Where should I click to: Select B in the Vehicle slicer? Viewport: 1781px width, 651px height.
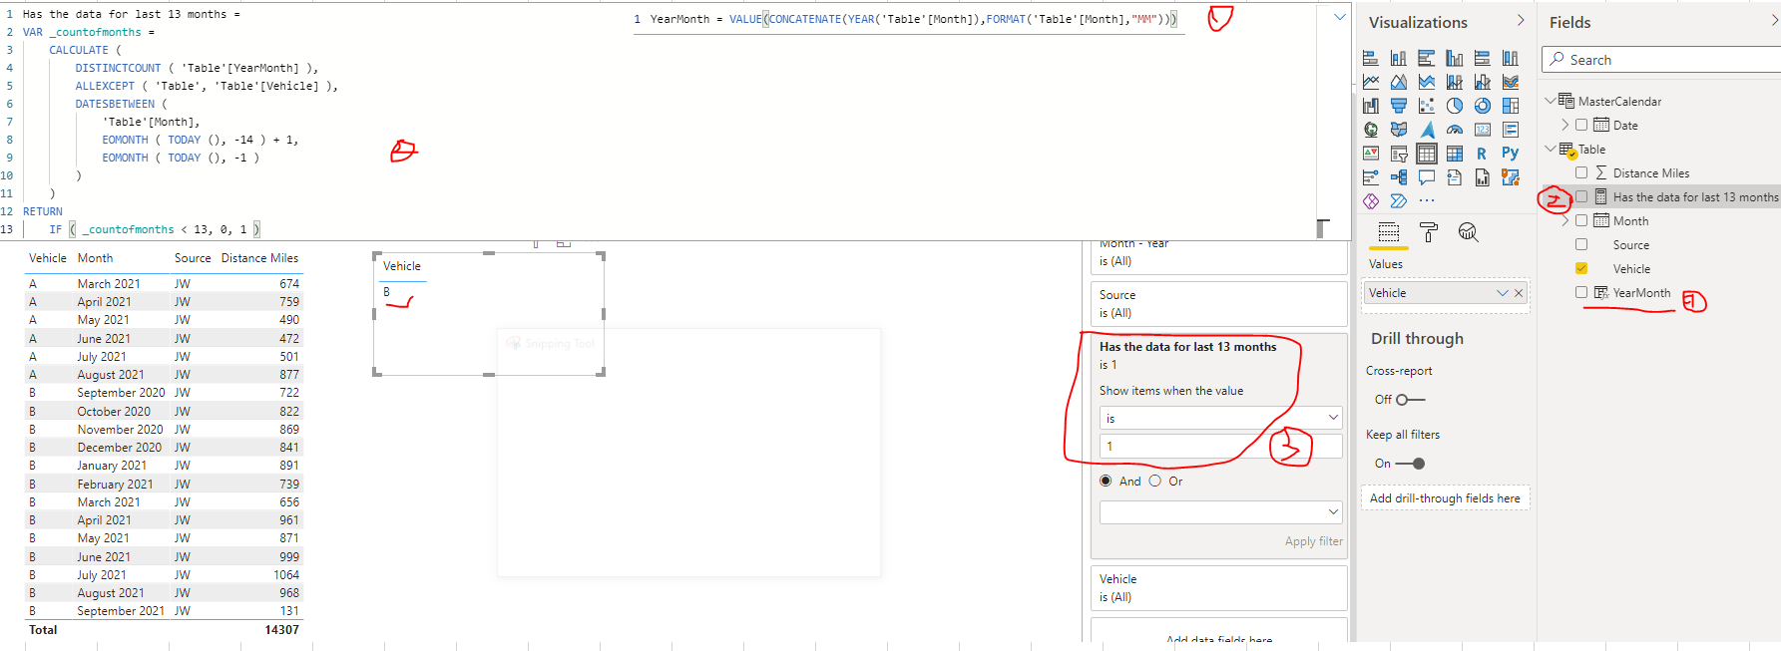[x=387, y=292]
